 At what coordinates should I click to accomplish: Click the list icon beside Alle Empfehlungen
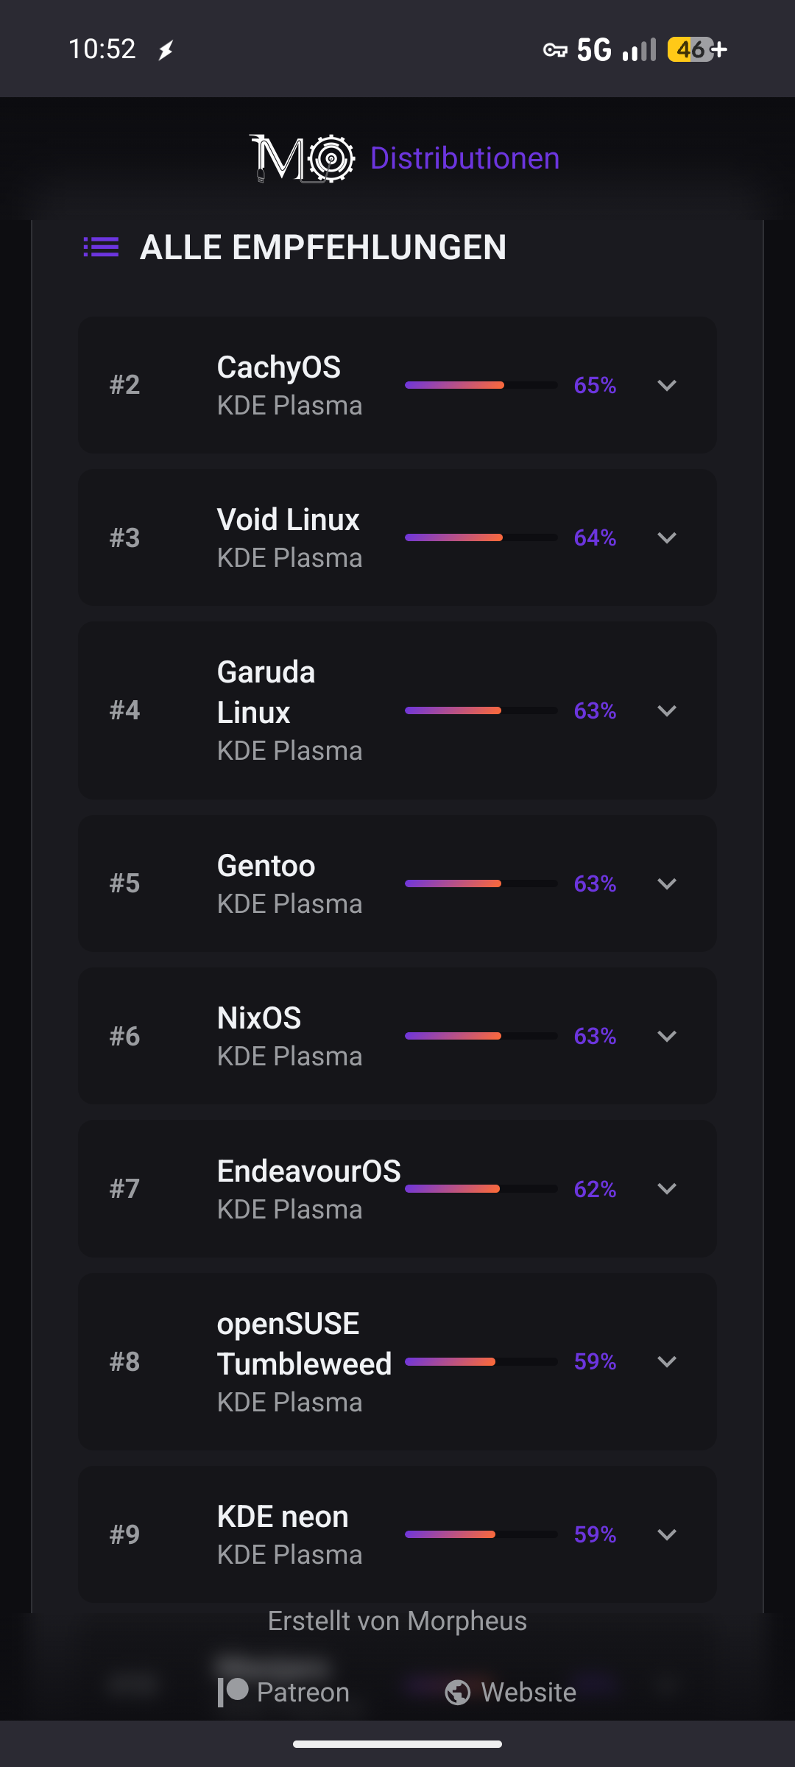[101, 247]
